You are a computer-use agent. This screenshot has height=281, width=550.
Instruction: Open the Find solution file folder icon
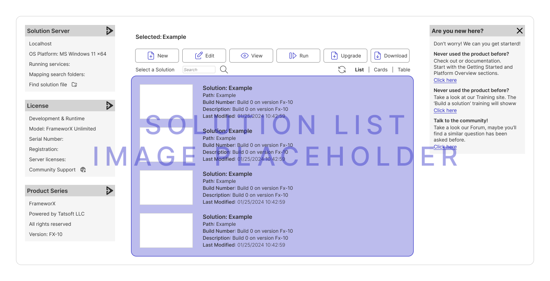point(74,85)
